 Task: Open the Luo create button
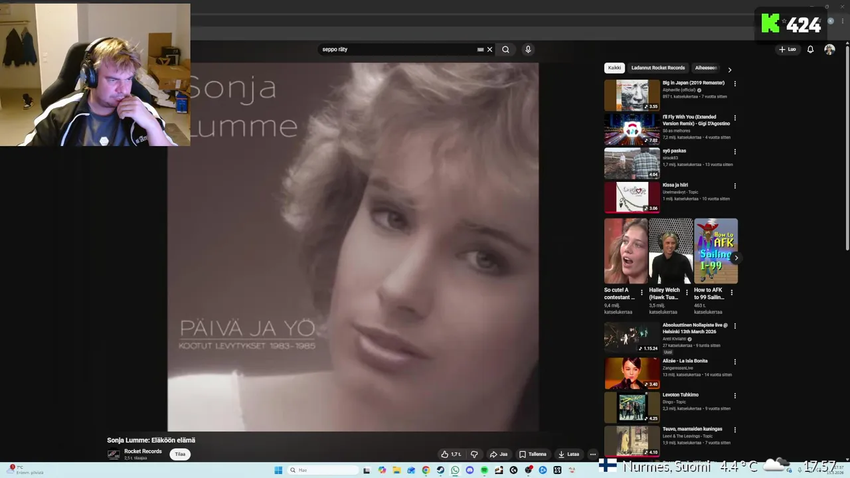[788, 49]
